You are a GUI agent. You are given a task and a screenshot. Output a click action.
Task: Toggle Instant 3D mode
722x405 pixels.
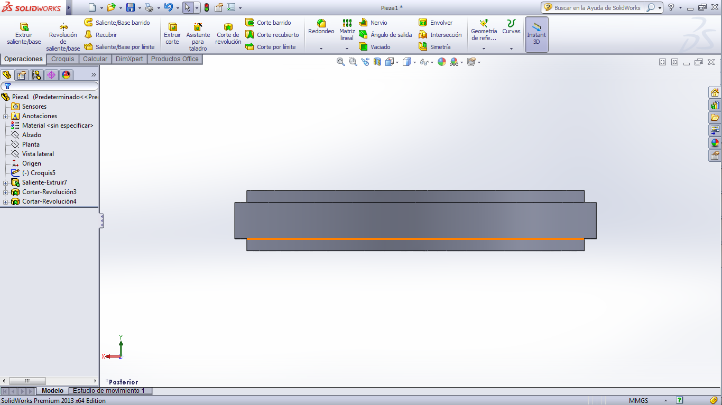pos(536,34)
